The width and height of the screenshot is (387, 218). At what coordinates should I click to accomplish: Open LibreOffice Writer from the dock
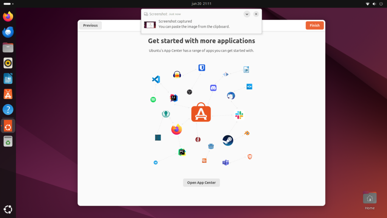point(8,79)
